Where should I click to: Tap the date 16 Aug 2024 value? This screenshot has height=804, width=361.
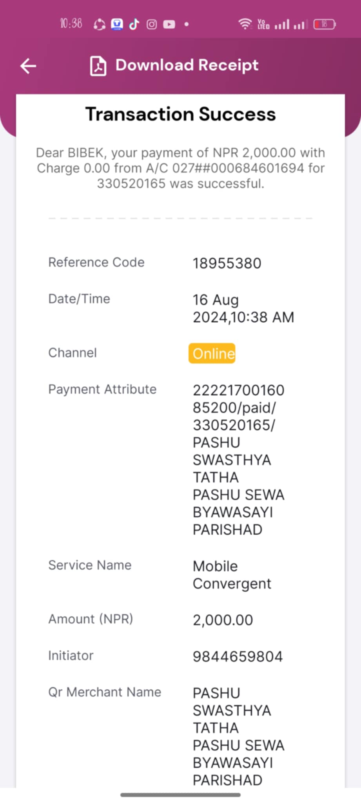(243, 309)
